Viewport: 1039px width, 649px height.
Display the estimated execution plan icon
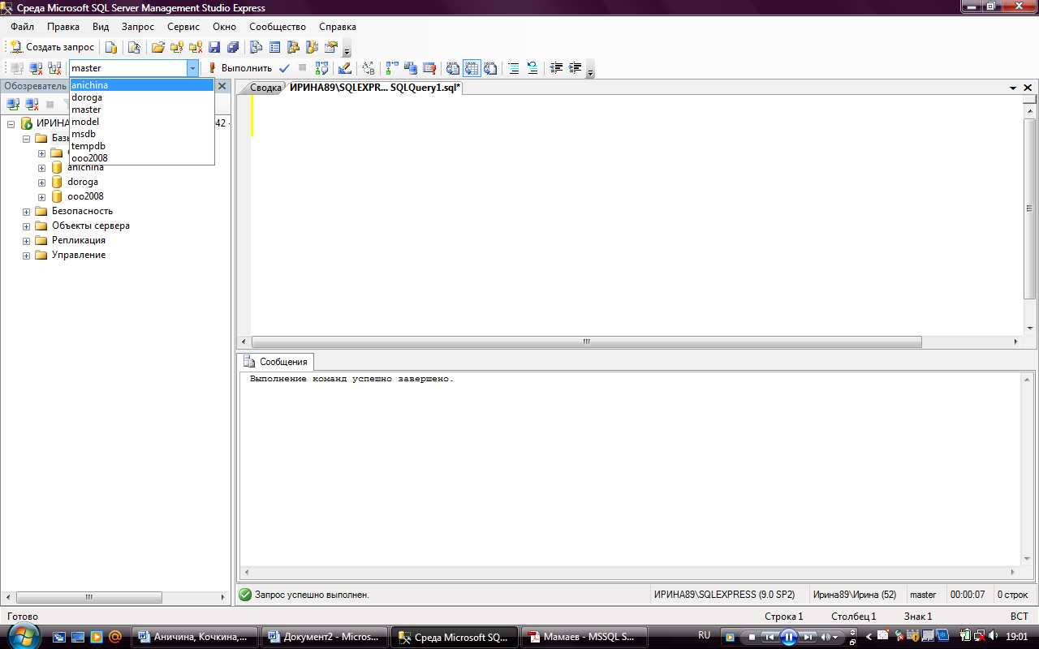coord(322,68)
